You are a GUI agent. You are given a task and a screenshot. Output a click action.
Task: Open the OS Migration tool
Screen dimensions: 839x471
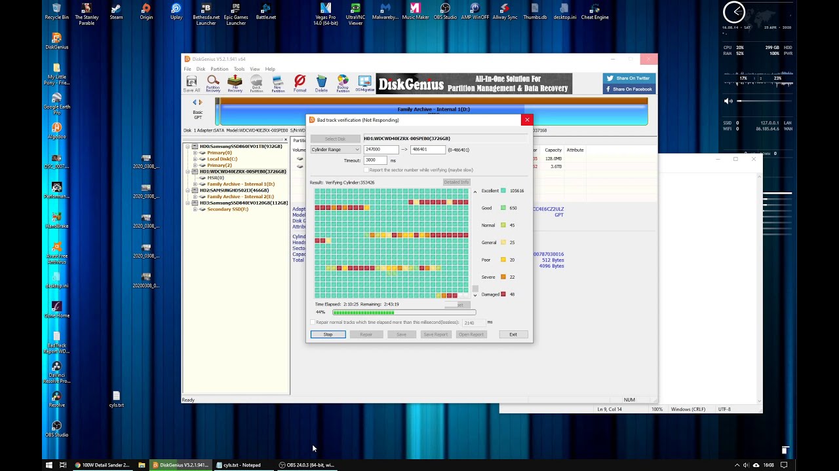[x=364, y=84]
